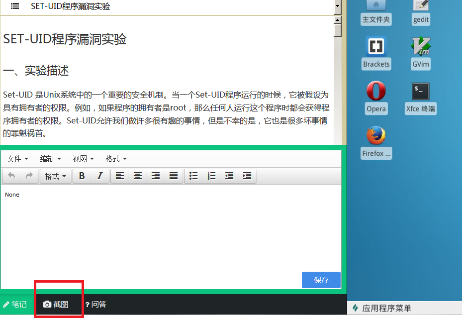Open the 问答 Q&A tab
This screenshot has width=462, height=321.
96,304
